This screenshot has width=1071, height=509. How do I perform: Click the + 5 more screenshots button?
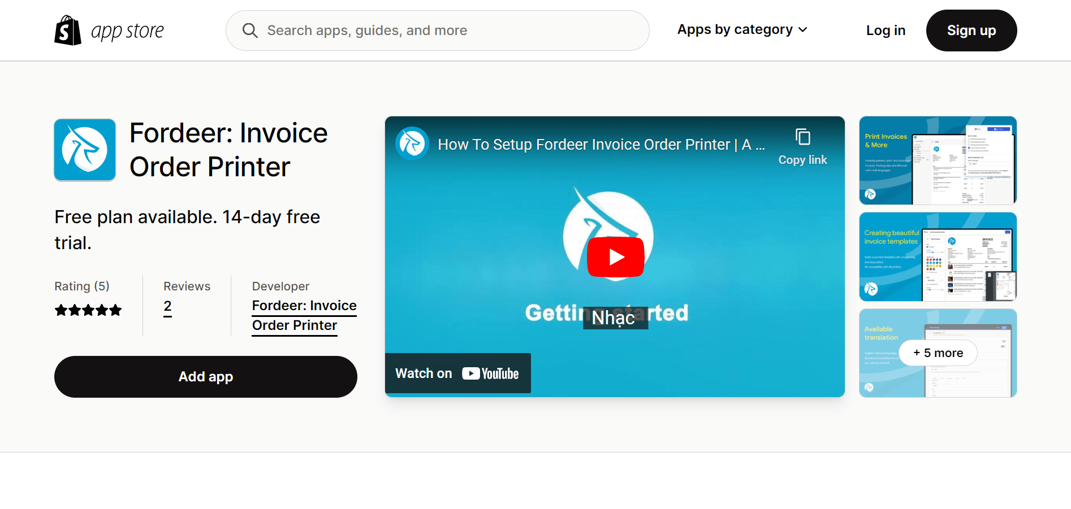coord(938,353)
